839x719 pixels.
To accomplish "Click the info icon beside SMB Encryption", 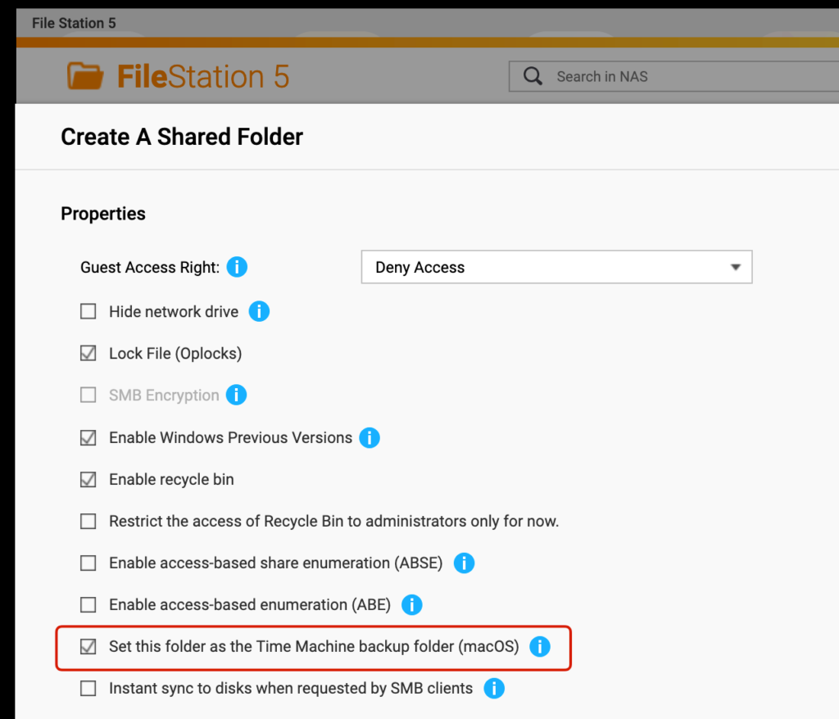I will (x=236, y=395).
